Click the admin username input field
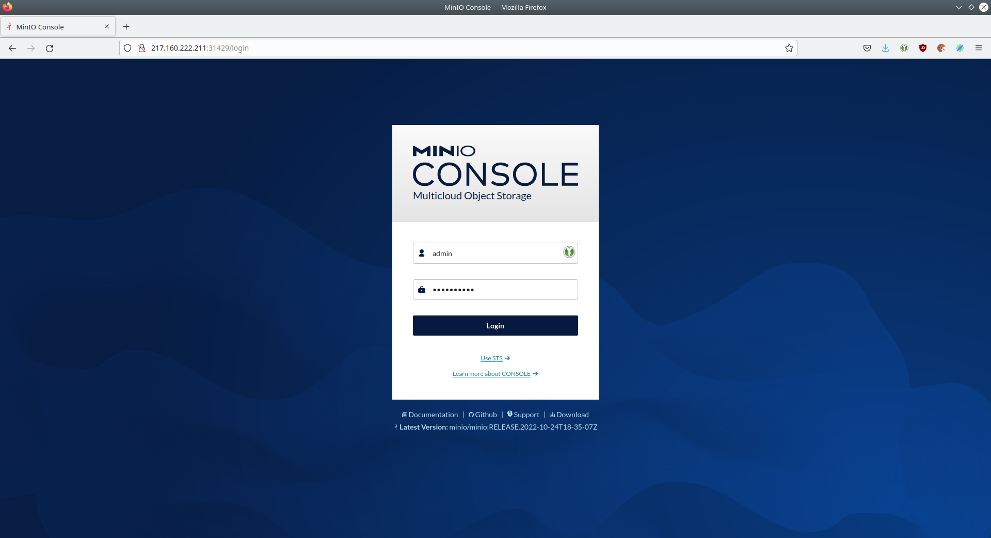Image resolution: width=991 pixels, height=538 pixels. (x=493, y=254)
